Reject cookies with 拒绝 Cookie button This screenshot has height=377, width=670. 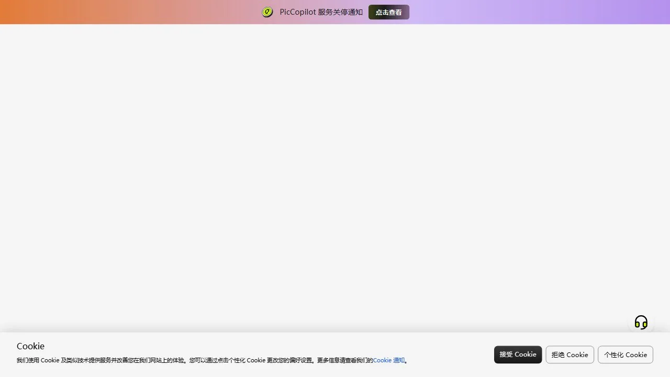coord(569,354)
